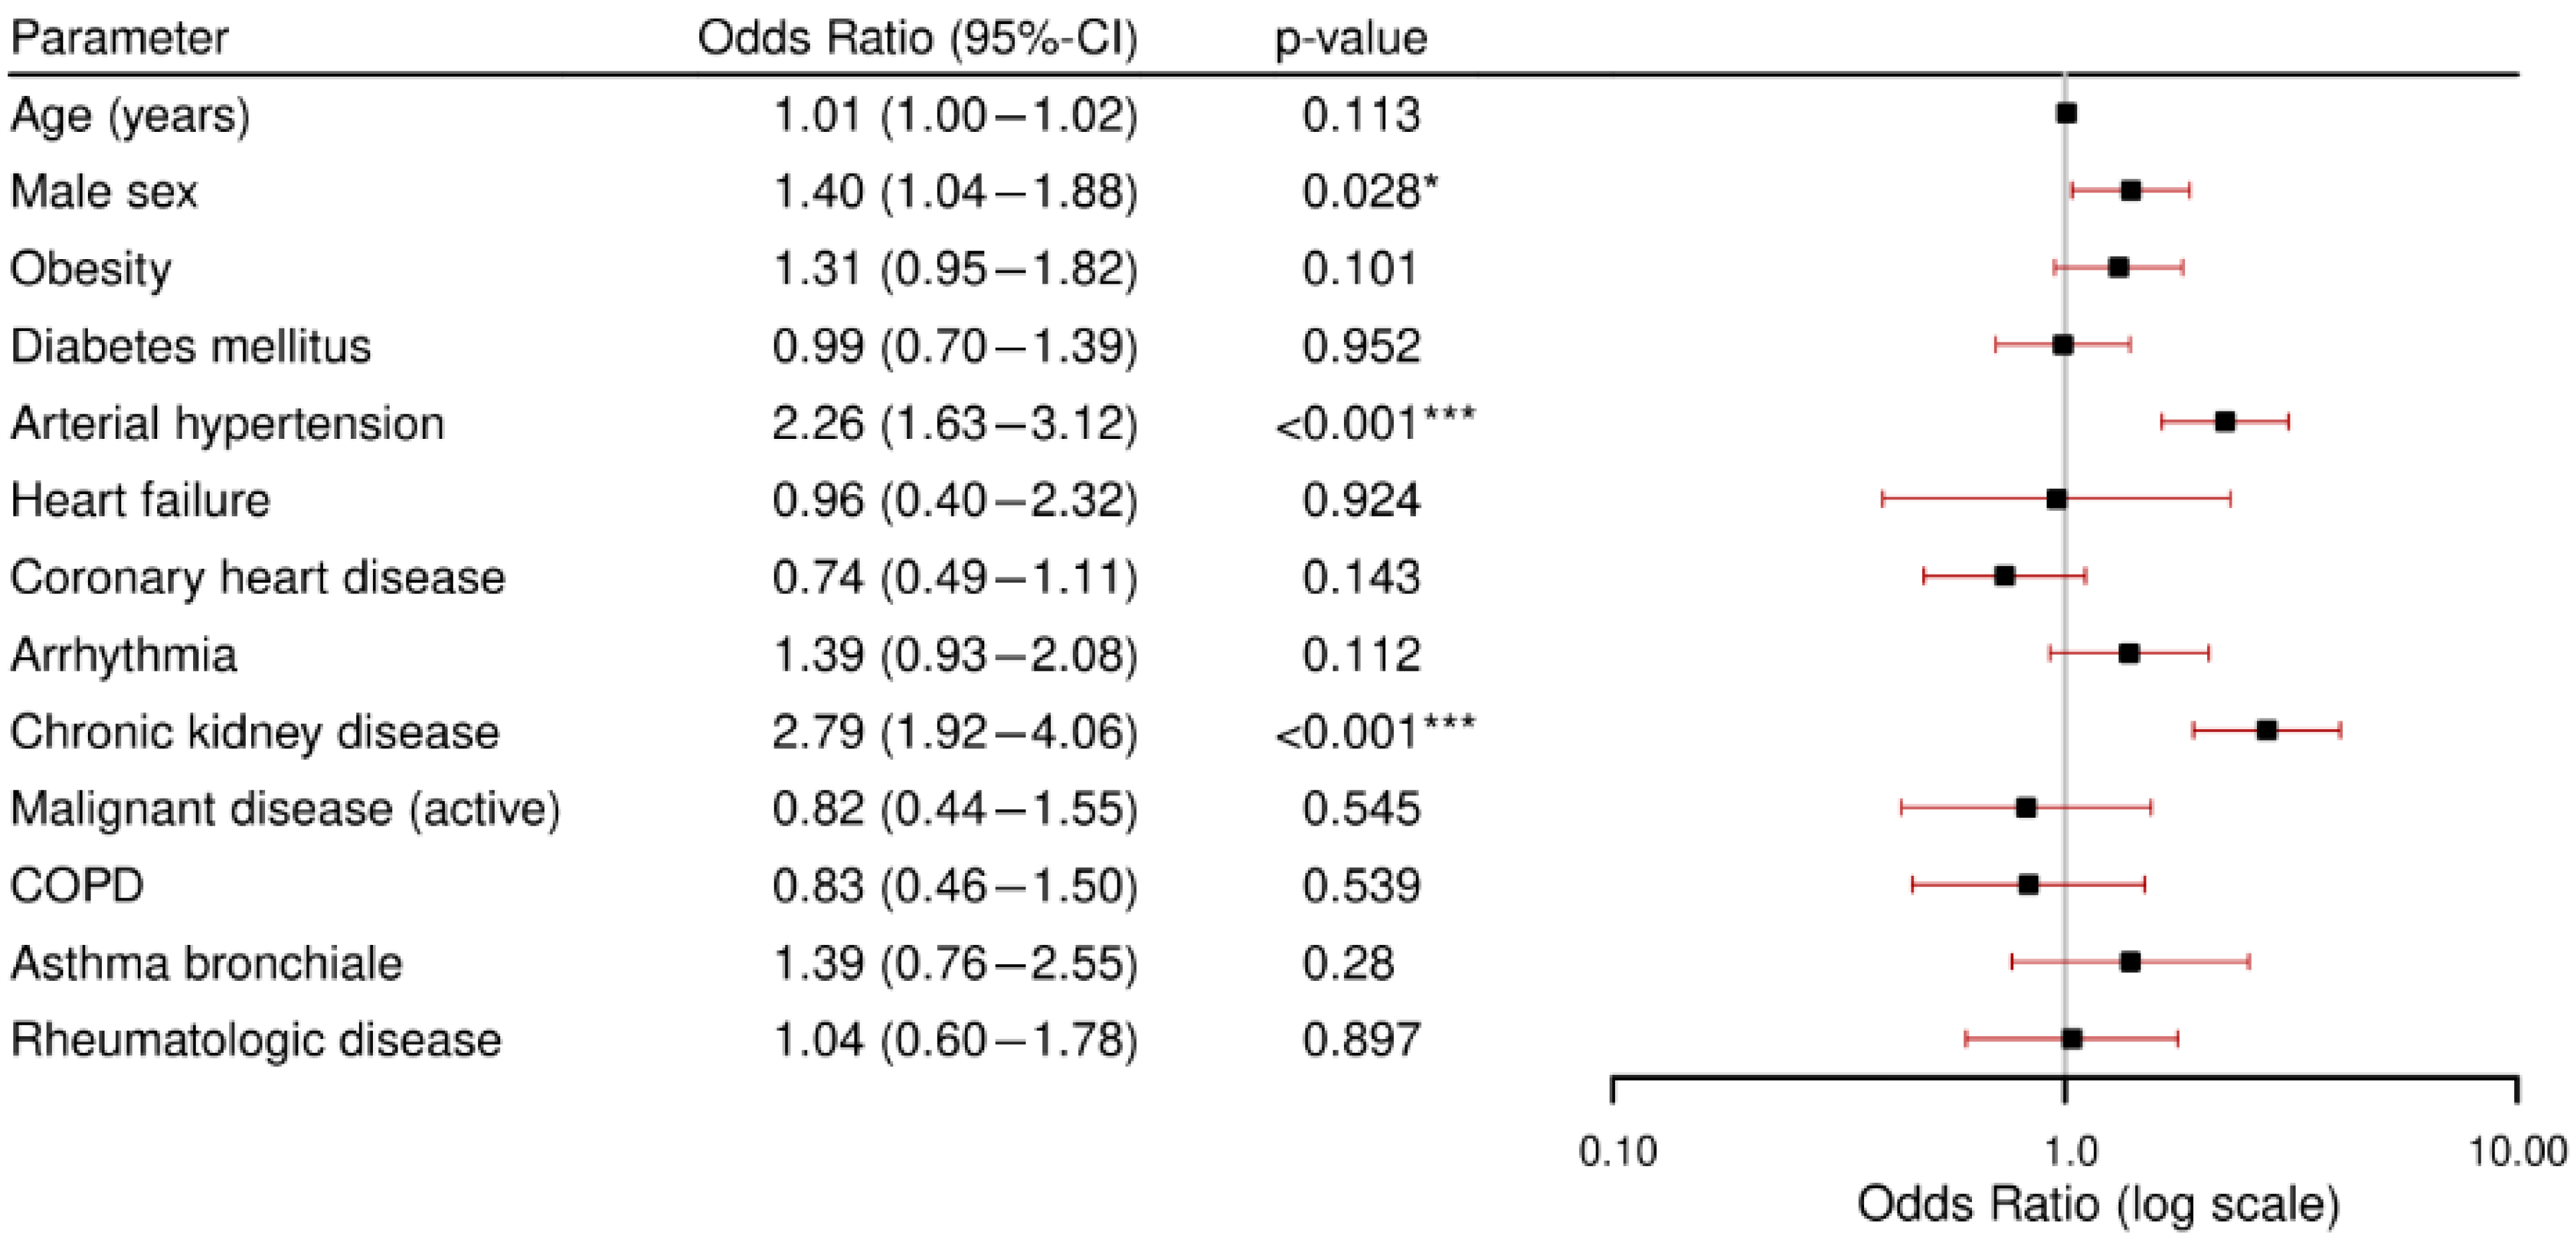
Task: Click the Chronic kidney disease point marker
Action: click(2267, 730)
